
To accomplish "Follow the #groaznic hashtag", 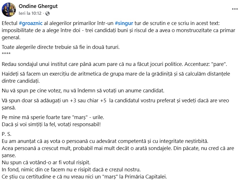I will tap(31, 24).
